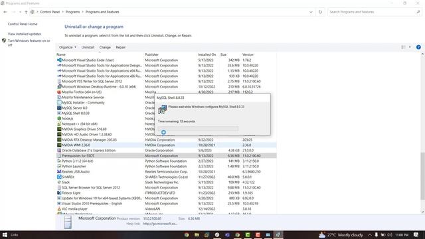Expand the address bar history dropdown

(x=311, y=12)
